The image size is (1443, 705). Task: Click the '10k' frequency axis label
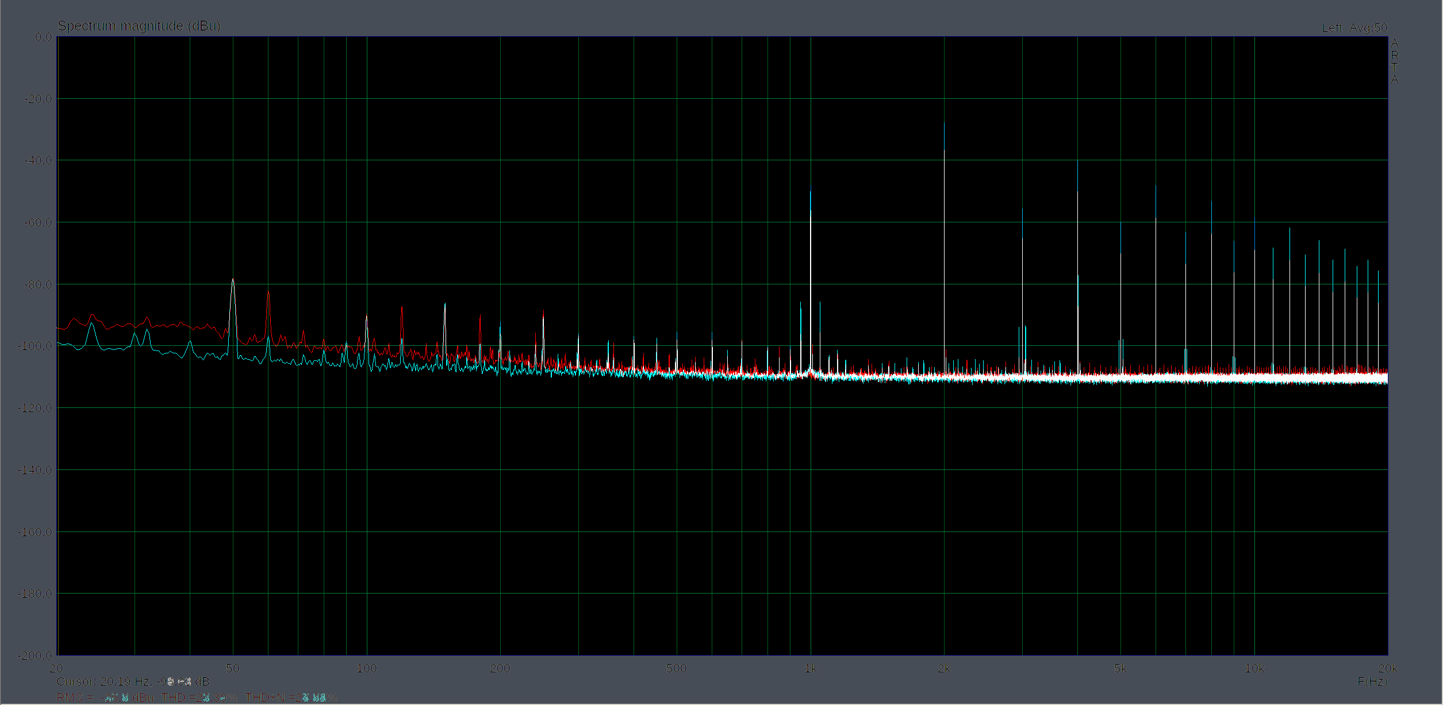pos(1254,668)
